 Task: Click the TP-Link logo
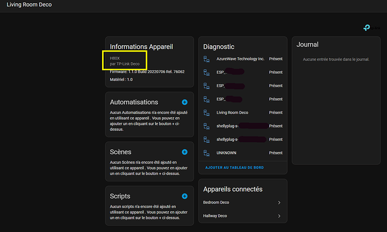[x=372, y=27]
